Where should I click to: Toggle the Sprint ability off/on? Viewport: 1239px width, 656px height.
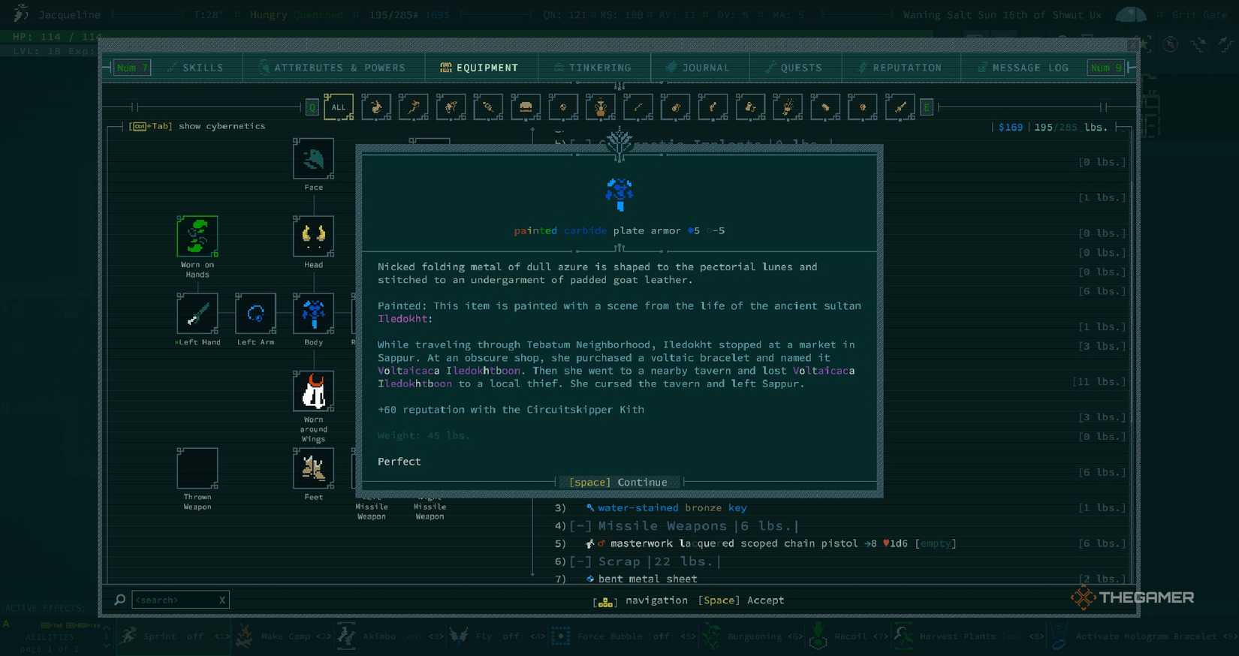click(x=173, y=636)
